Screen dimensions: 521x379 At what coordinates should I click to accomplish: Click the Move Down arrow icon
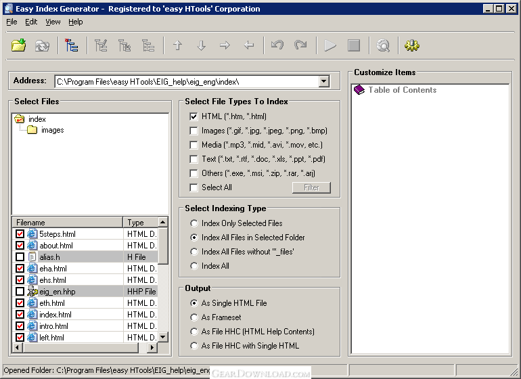(202, 45)
